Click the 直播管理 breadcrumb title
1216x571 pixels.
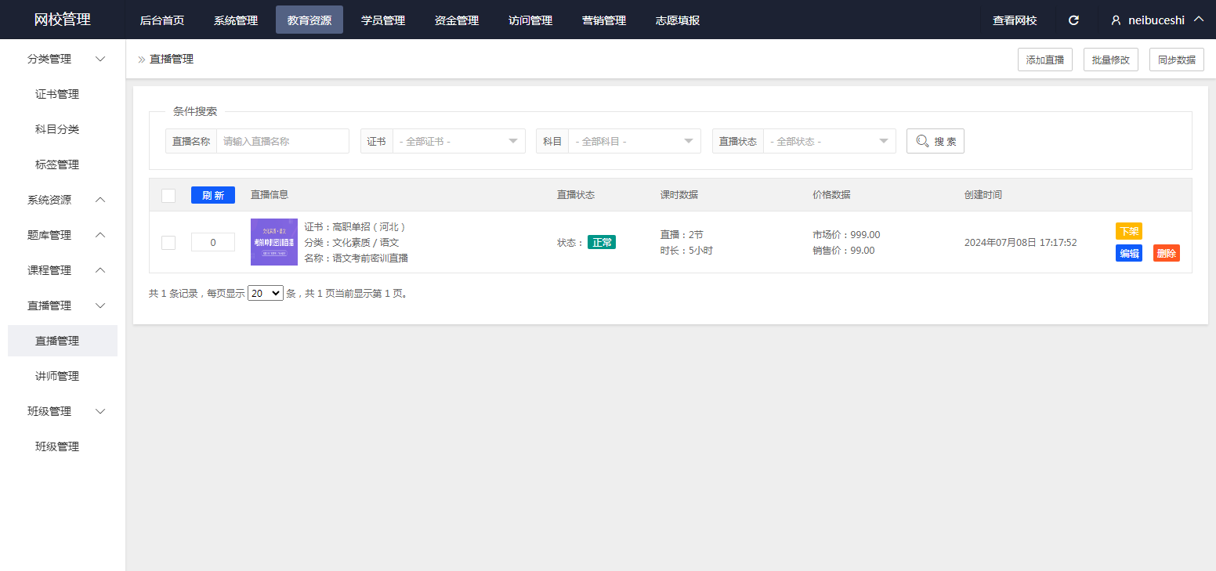coord(172,59)
